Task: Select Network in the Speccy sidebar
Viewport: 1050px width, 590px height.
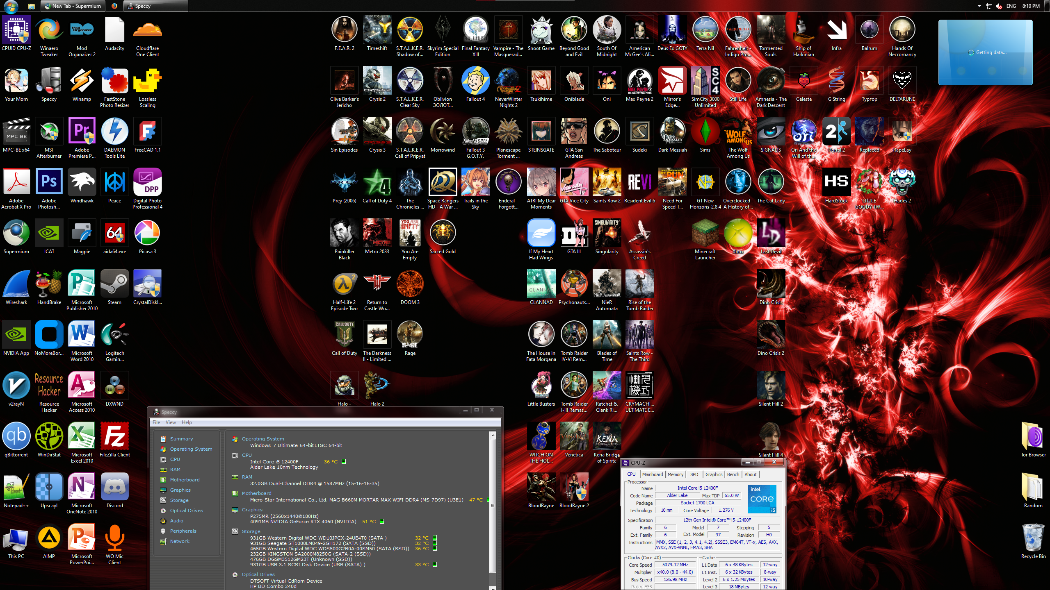Action: pyautogui.click(x=180, y=541)
